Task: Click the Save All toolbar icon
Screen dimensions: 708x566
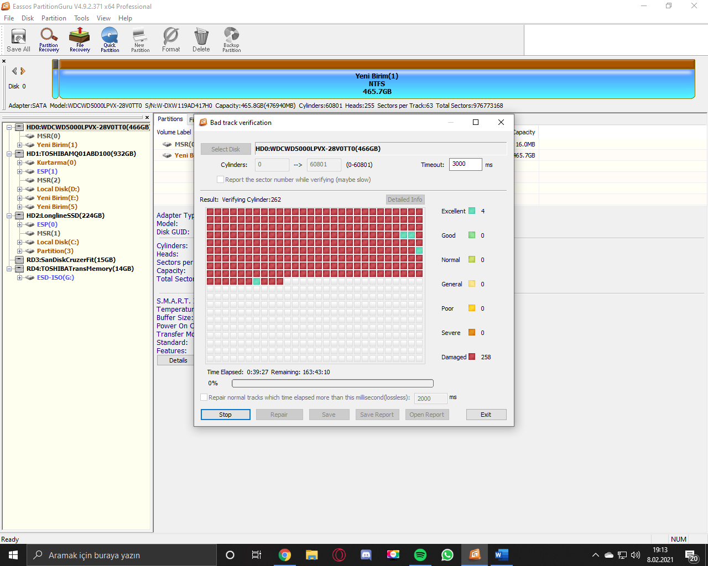Action: point(18,40)
